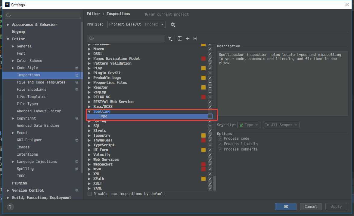This screenshot has height=216, width=354.
Task: Collapse the Spelling inspection group
Action: pos(89,111)
